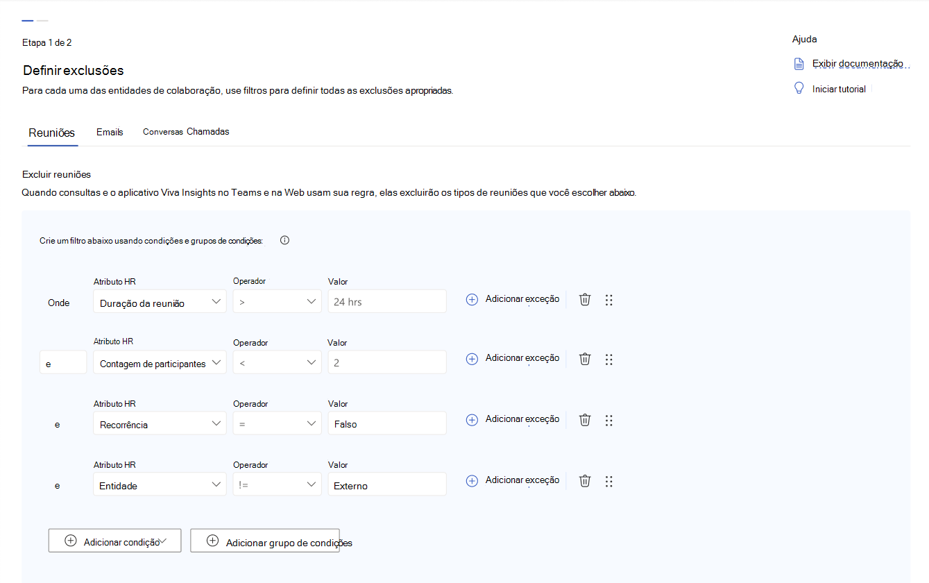Image resolution: width=929 pixels, height=583 pixels.
Task: Click the 'Etapa 1 de 2' step text
Action: pos(47,42)
